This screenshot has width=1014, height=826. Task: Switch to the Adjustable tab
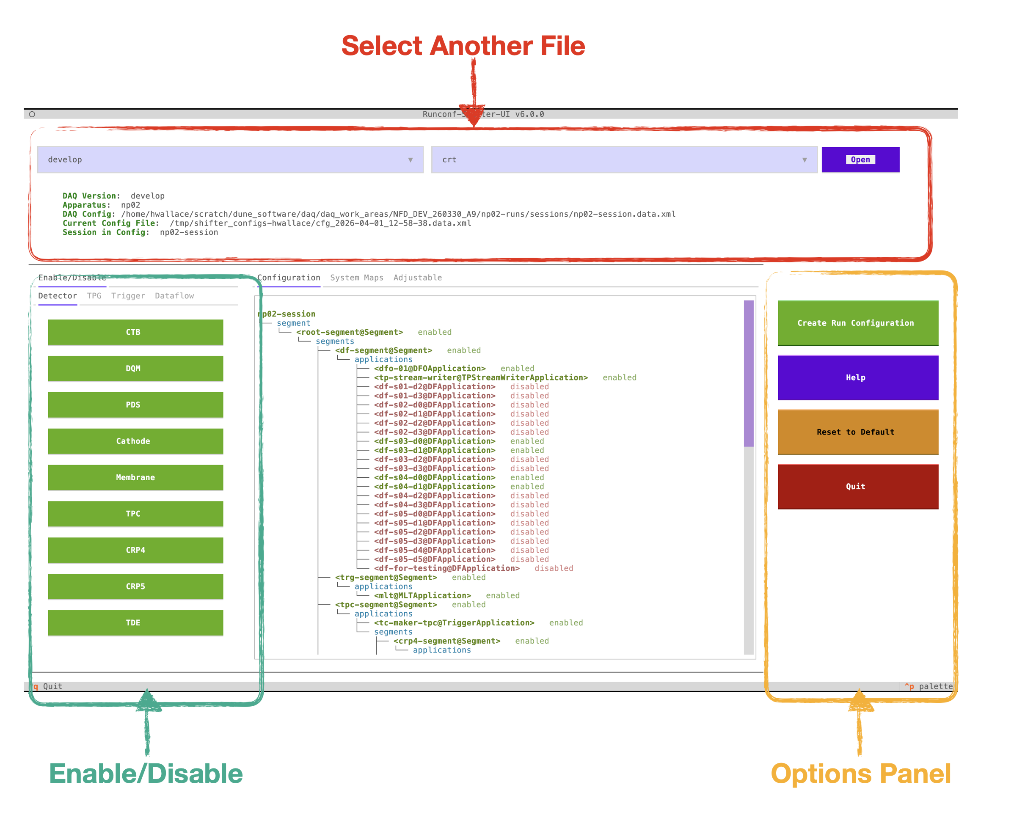click(x=418, y=278)
